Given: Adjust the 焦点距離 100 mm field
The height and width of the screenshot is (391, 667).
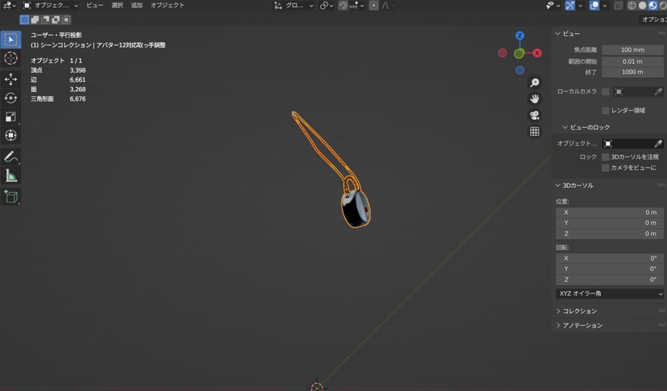Looking at the screenshot, I should coord(632,49).
